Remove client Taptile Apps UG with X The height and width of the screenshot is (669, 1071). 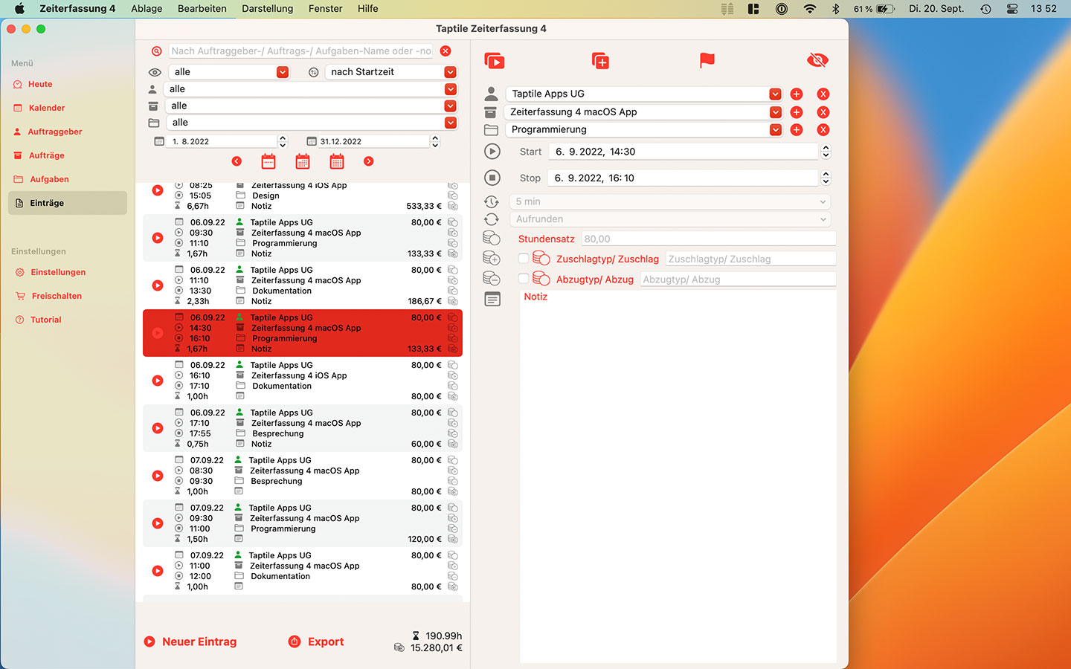click(x=823, y=94)
